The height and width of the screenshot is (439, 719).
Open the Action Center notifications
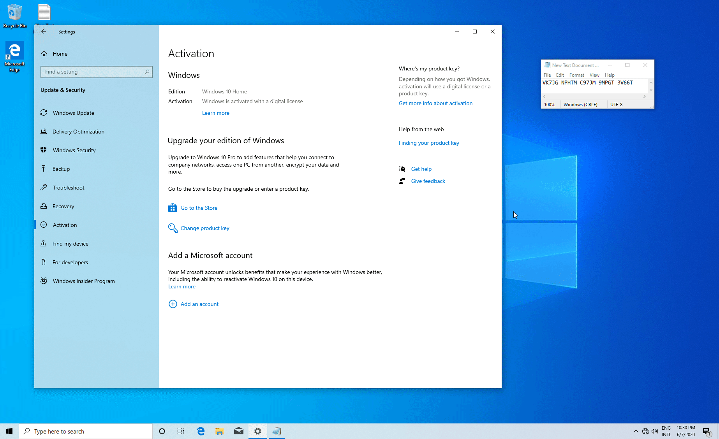[x=707, y=431]
